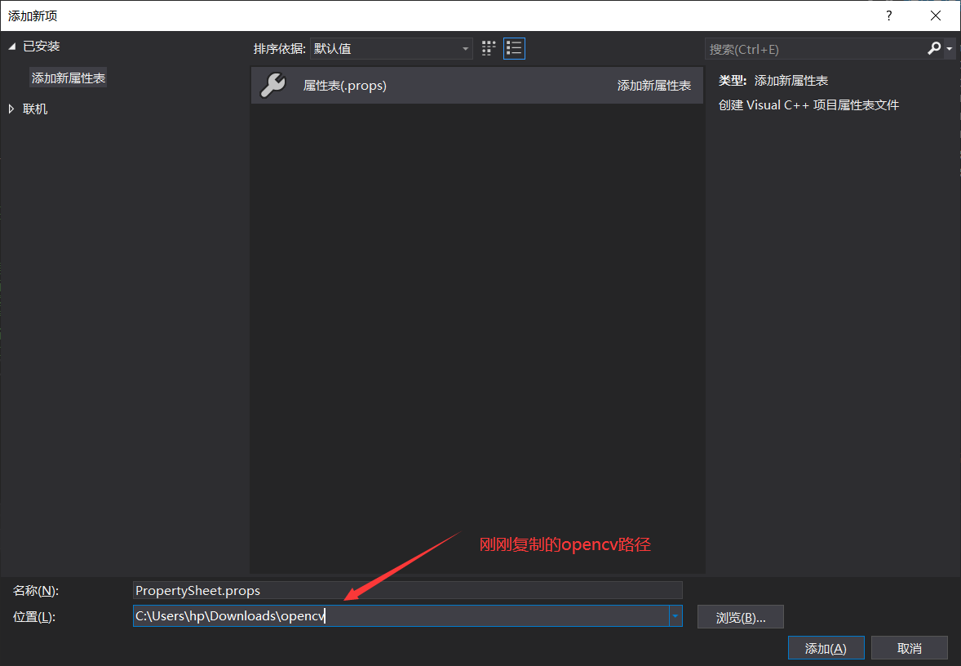The image size is (961, 666).
Task: Switch to medium icons list view
Action: click(514, 48)
